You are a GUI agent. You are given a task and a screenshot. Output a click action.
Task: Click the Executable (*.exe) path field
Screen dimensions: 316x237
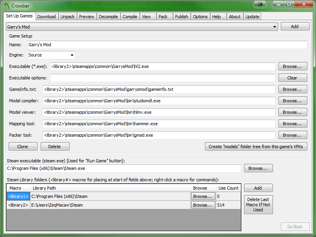[163, 66]
